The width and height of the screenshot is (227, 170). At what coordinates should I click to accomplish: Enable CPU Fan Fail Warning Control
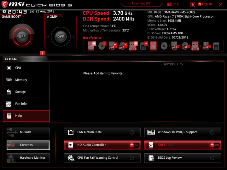click(102, 158)
